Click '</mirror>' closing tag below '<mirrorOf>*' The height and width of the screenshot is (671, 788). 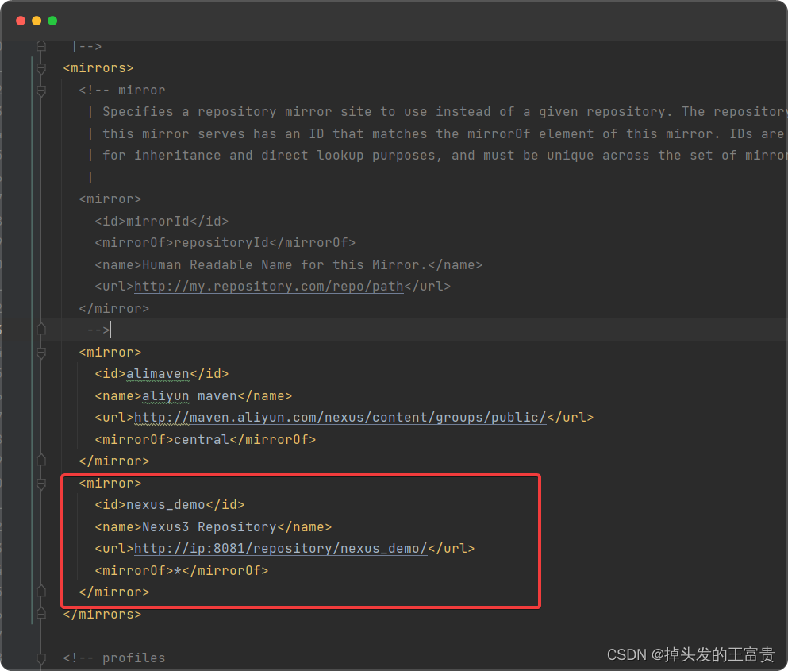(x=114, y=592)
